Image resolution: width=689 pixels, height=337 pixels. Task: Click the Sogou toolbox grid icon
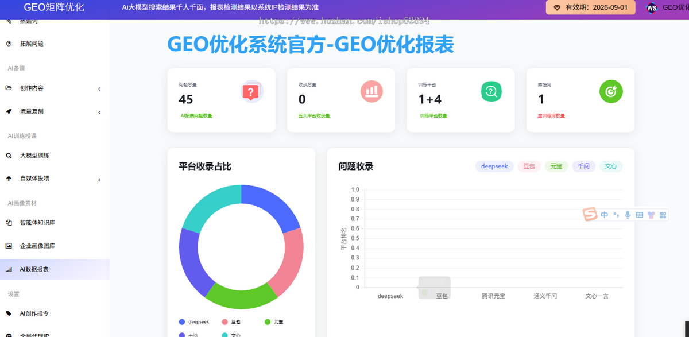[663, 215]
